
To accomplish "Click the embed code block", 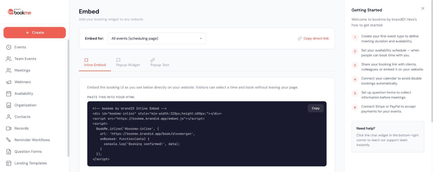I will [x=207, y=134].
